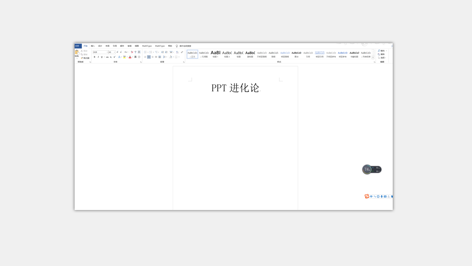Apply a character border with the boxed A
The height and width of the screenshot is (266, 472).
tap(139, 52)
